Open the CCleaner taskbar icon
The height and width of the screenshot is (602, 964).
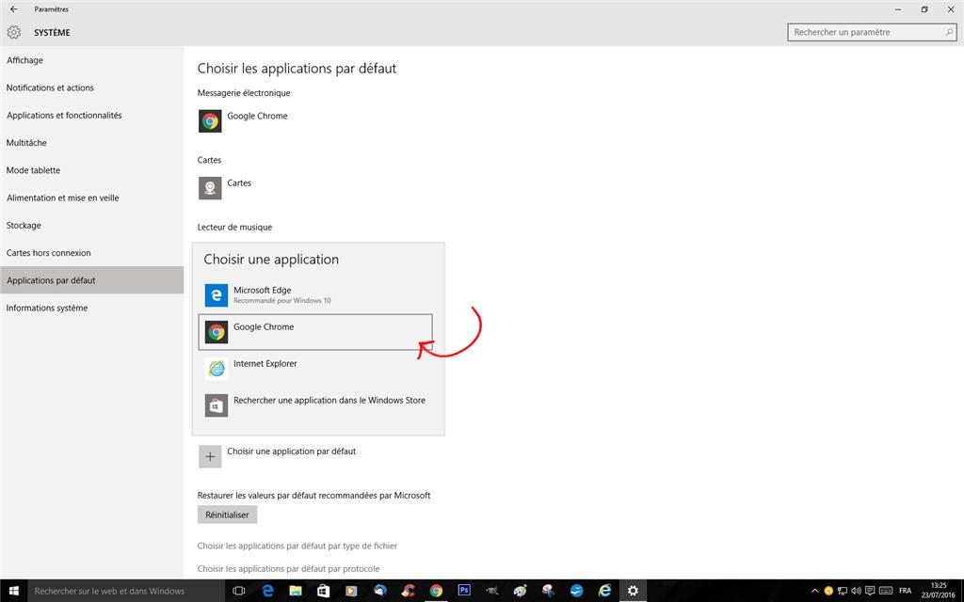[x=409, y=591]
